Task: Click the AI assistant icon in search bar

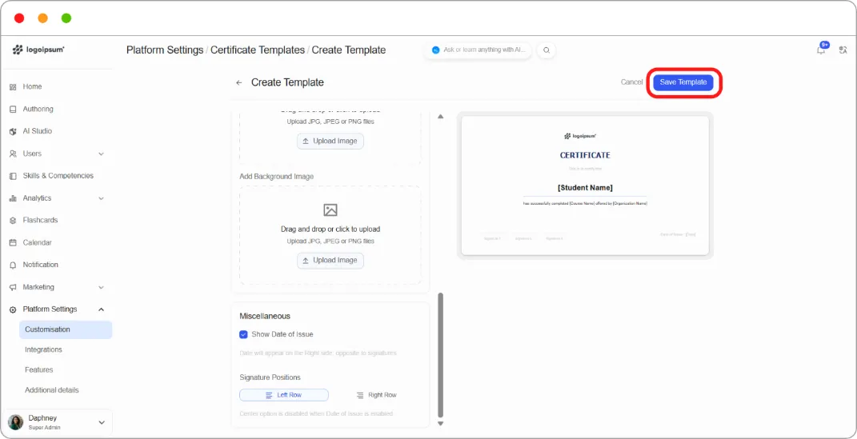Action: (435, 50)
